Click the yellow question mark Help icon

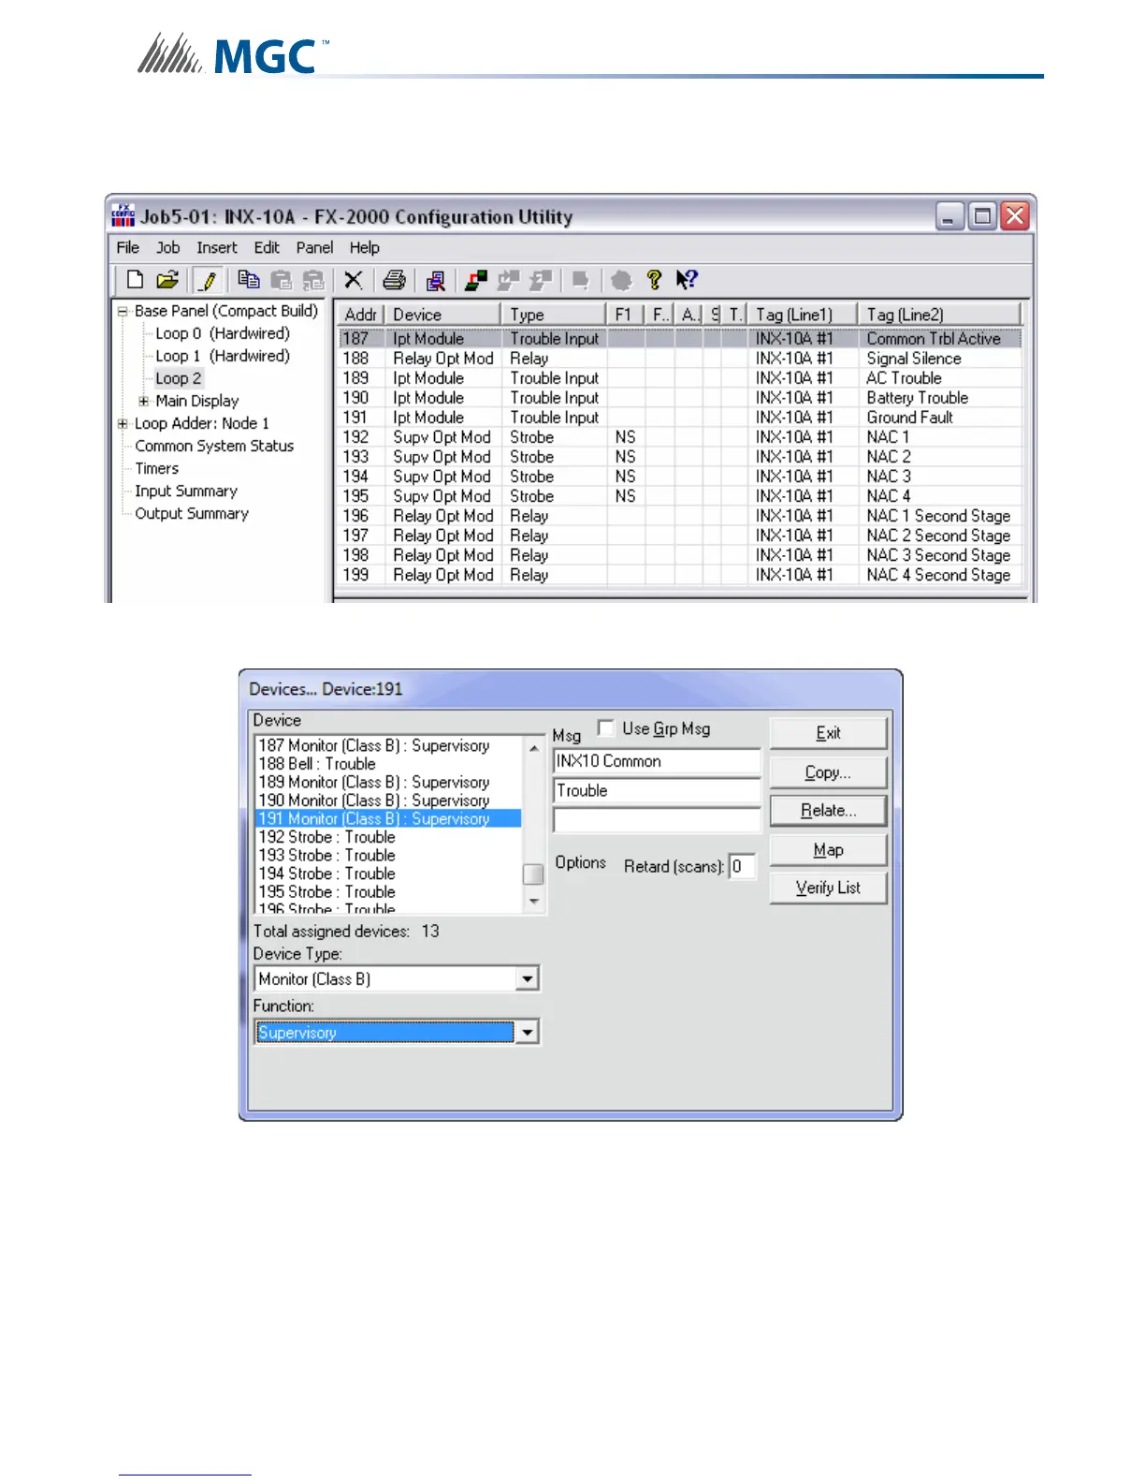pos(654,280)
